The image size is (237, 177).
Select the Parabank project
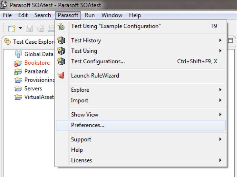click(36, 71)
